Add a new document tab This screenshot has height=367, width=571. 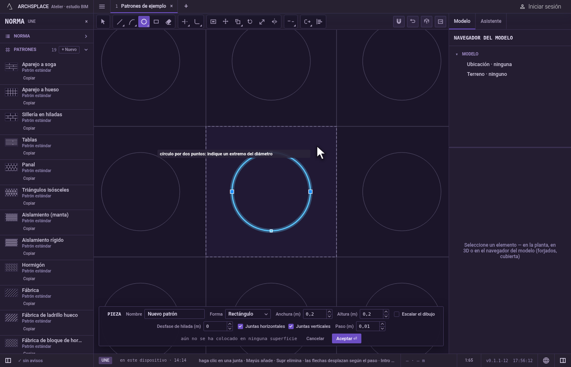point(186,6)
